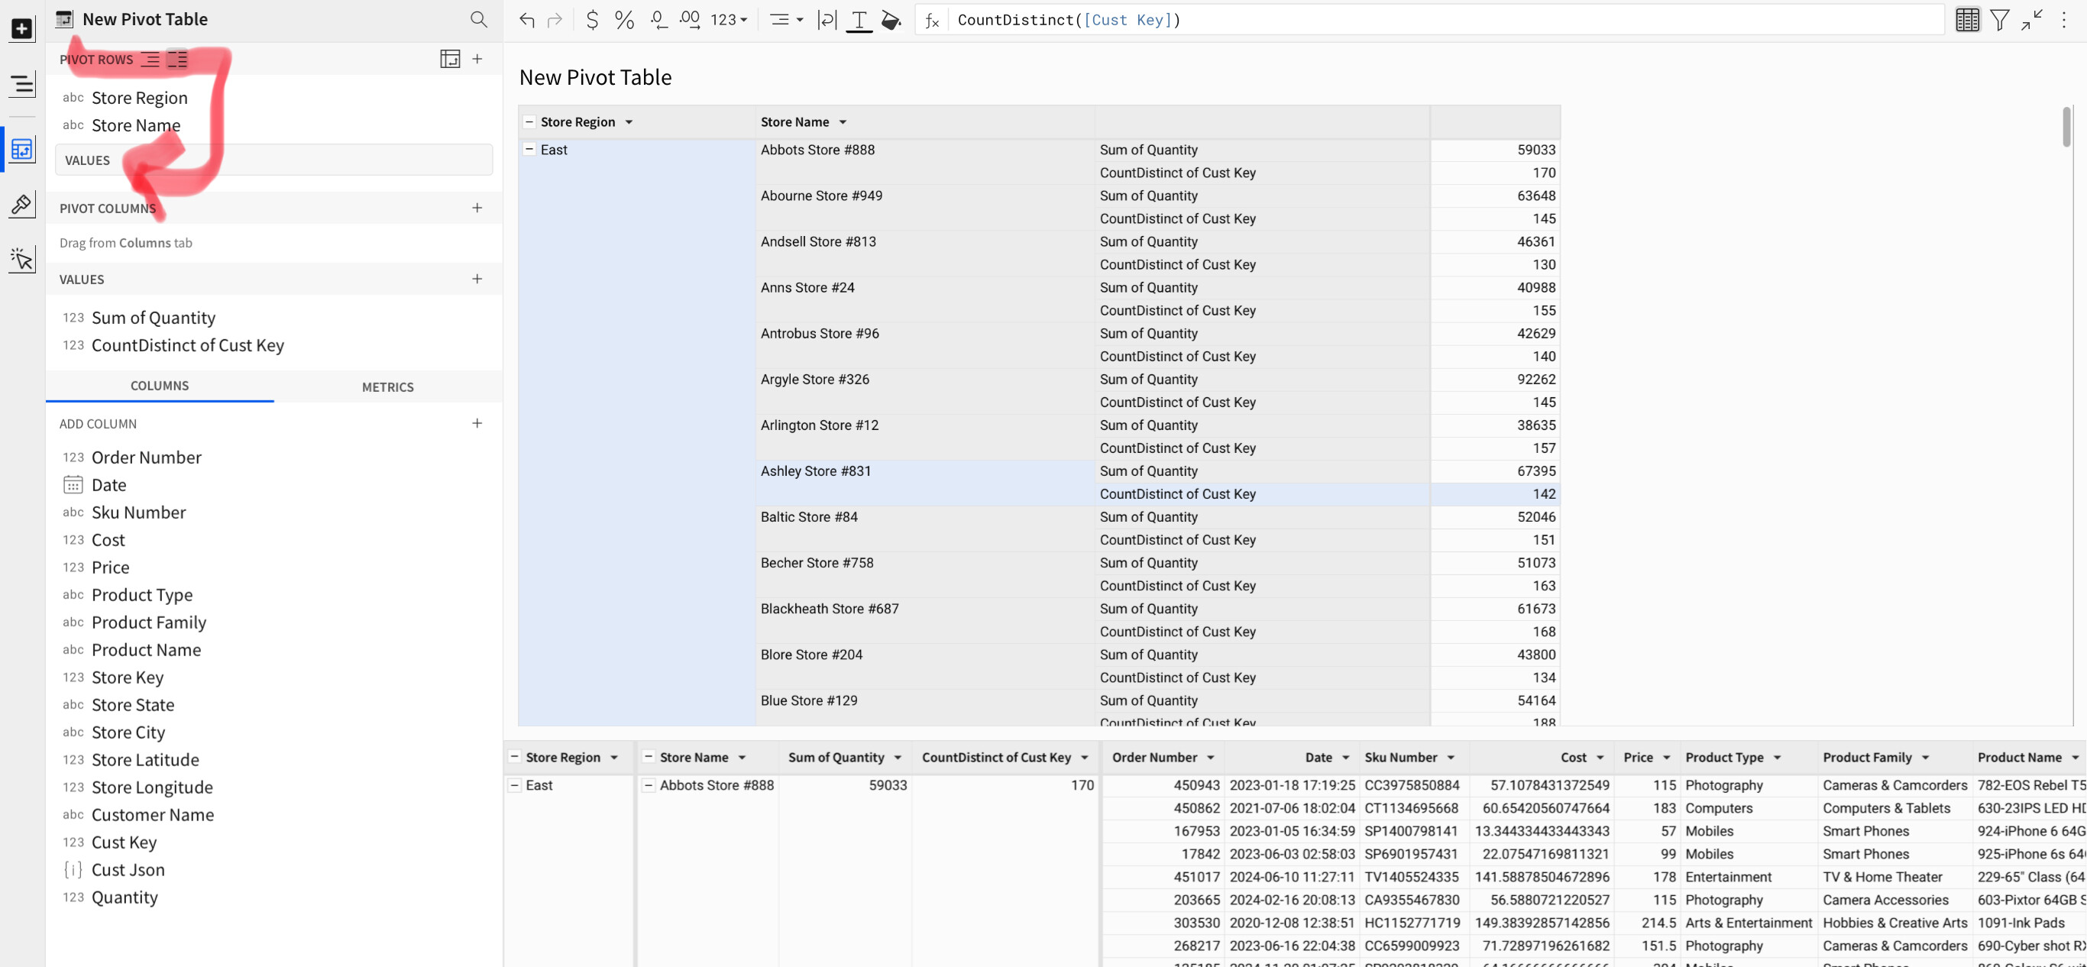2087x967 pixels.
Task: Open the 123 number format dropdown
Action: 726,19
